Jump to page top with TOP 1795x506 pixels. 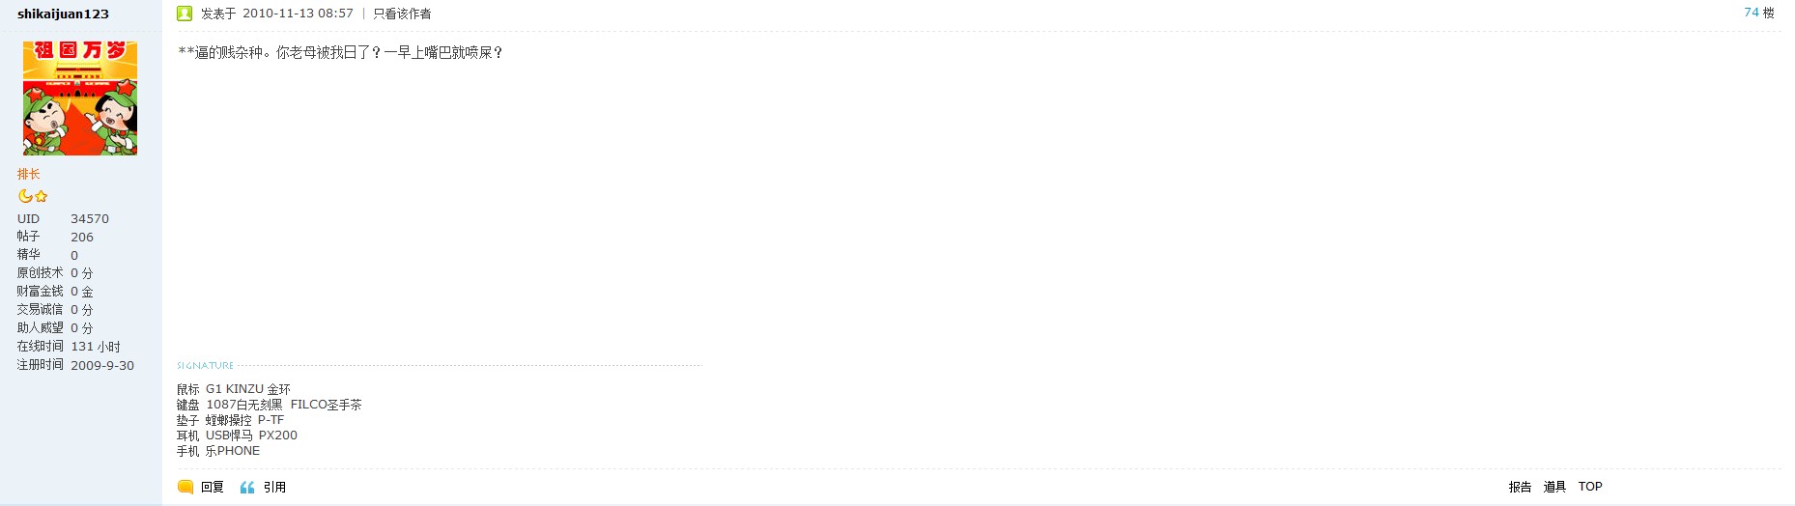(x=1590, y=487)
